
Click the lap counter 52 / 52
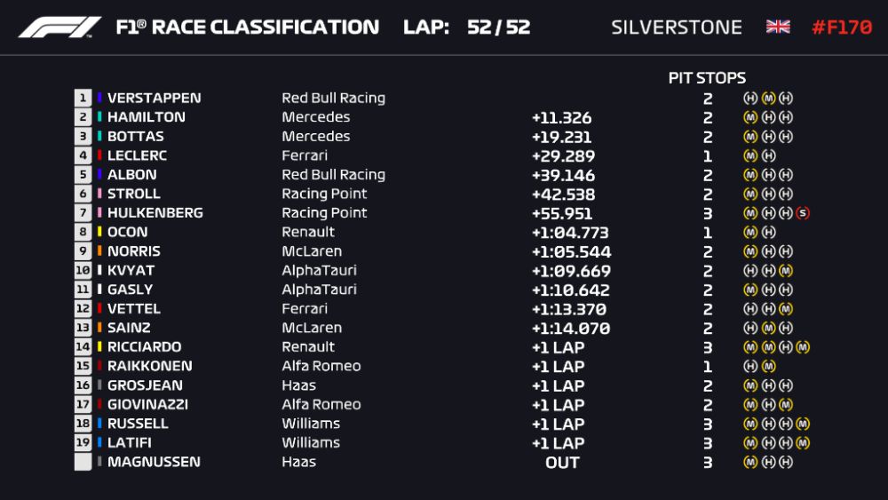499,27
